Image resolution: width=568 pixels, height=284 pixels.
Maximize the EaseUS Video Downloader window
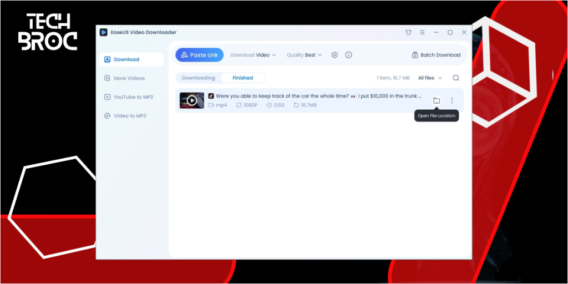(450, 32)
